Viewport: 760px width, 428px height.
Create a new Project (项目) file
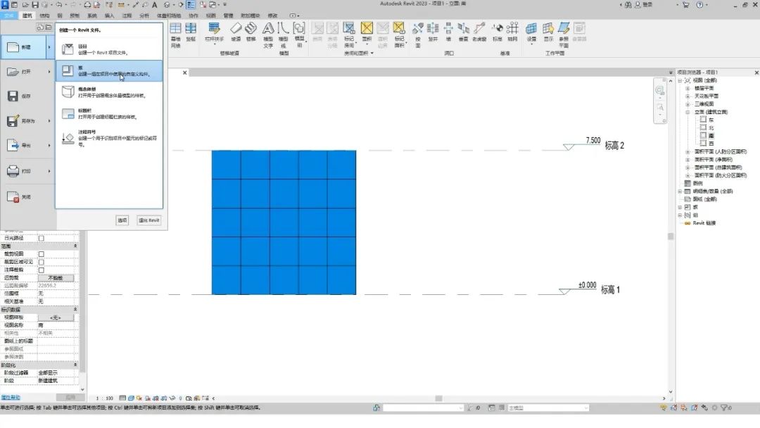point(109,49)
